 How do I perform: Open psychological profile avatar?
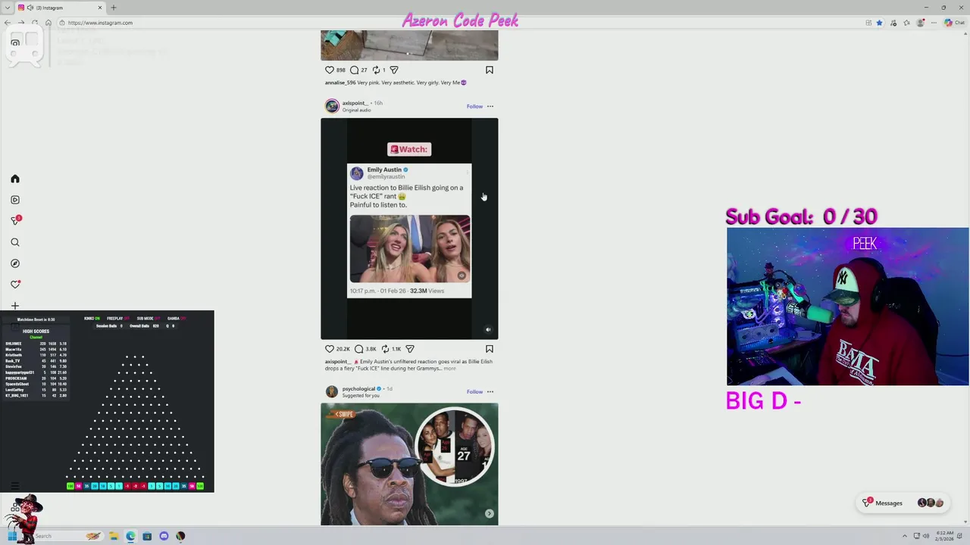point(332,391)
